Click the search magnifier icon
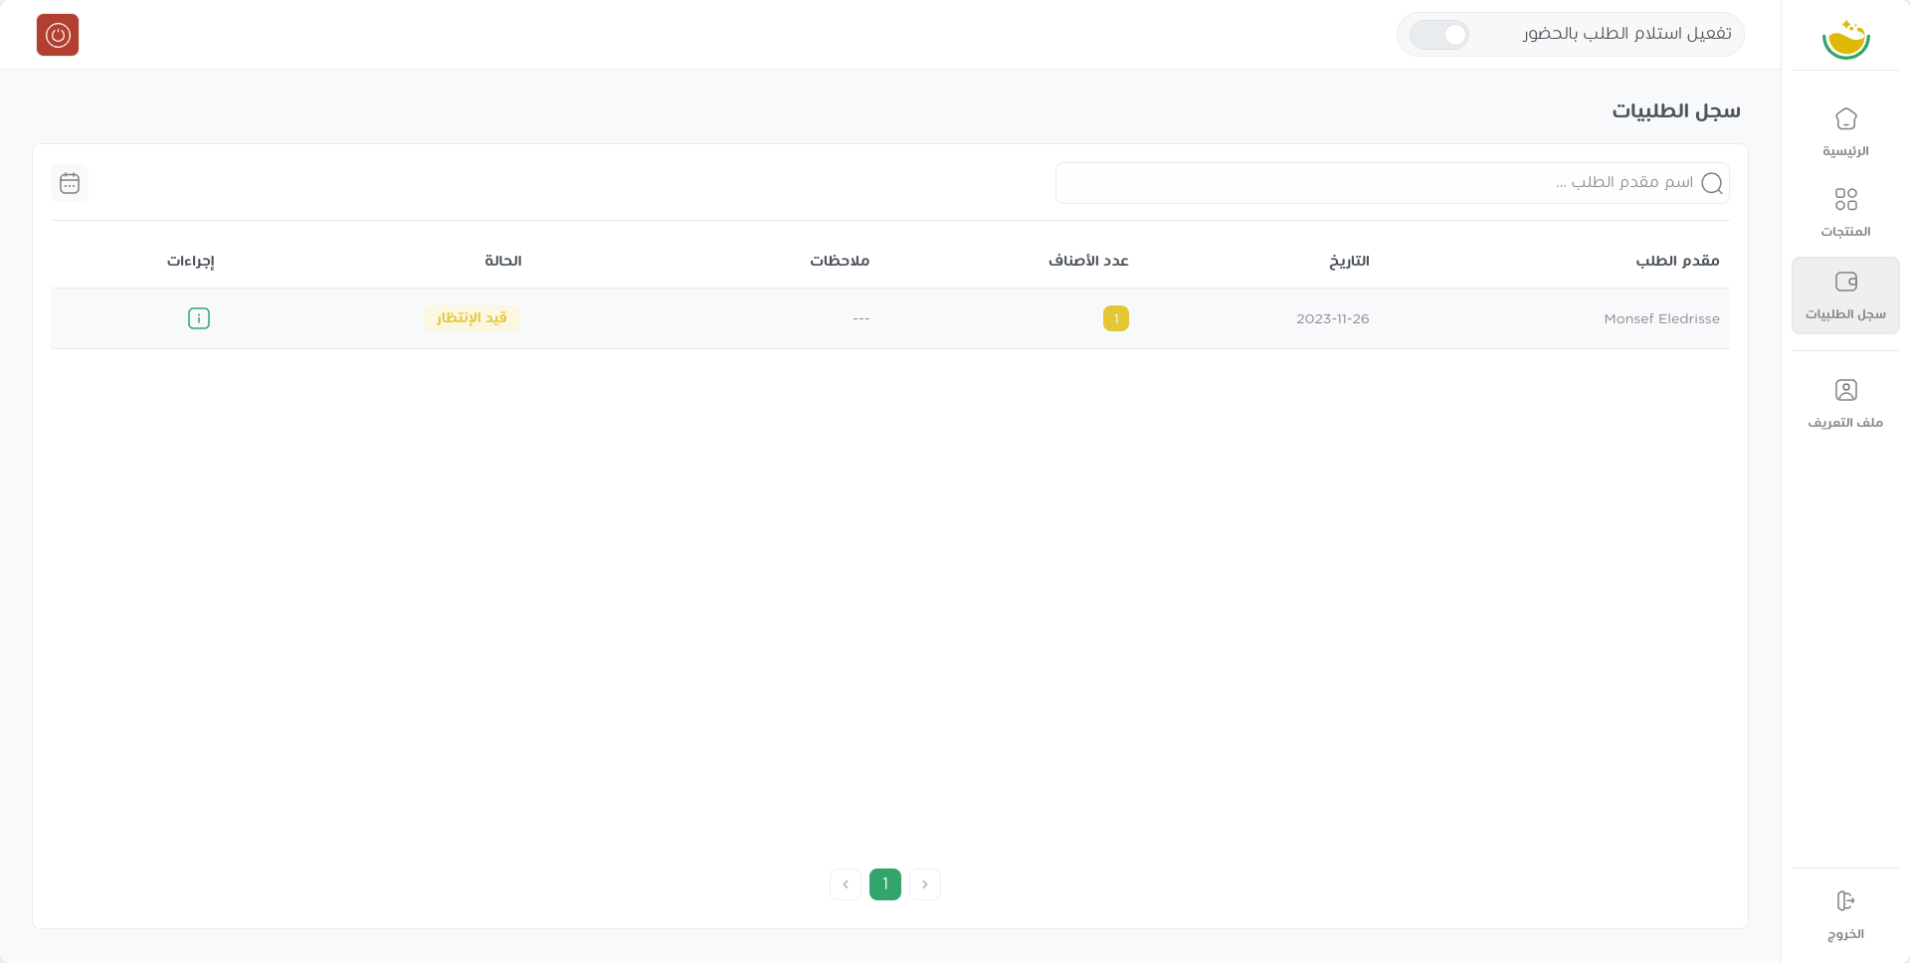This screenshot has width=1910, height=963. 1712,183
